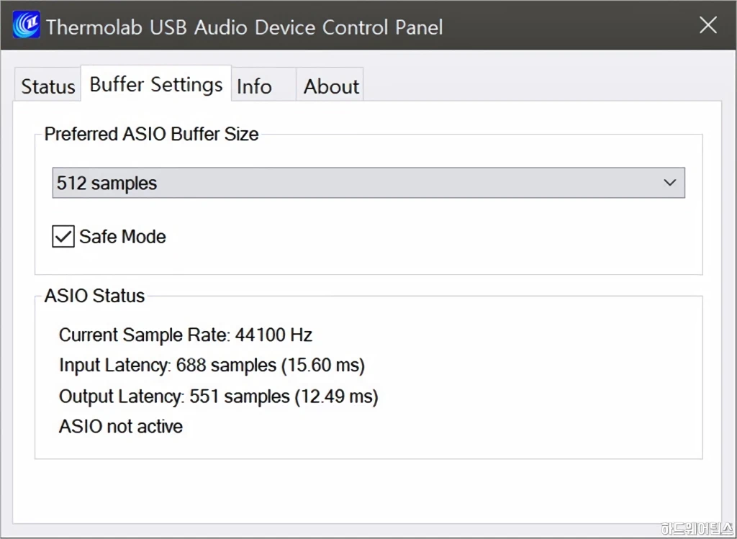The width and height of the screenshot is (737, 539).
Task: Click the ASIO Status group heading
Action: click(x=94, y=296)
